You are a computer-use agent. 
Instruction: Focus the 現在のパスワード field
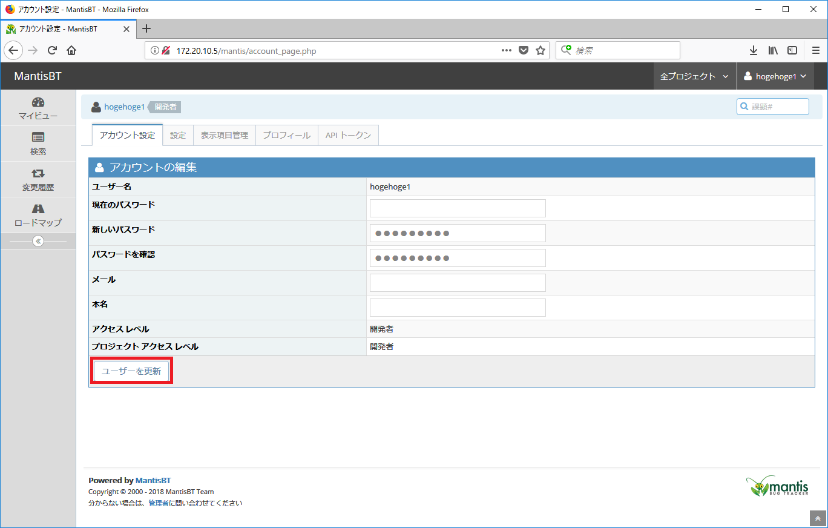tap(458, 208)
